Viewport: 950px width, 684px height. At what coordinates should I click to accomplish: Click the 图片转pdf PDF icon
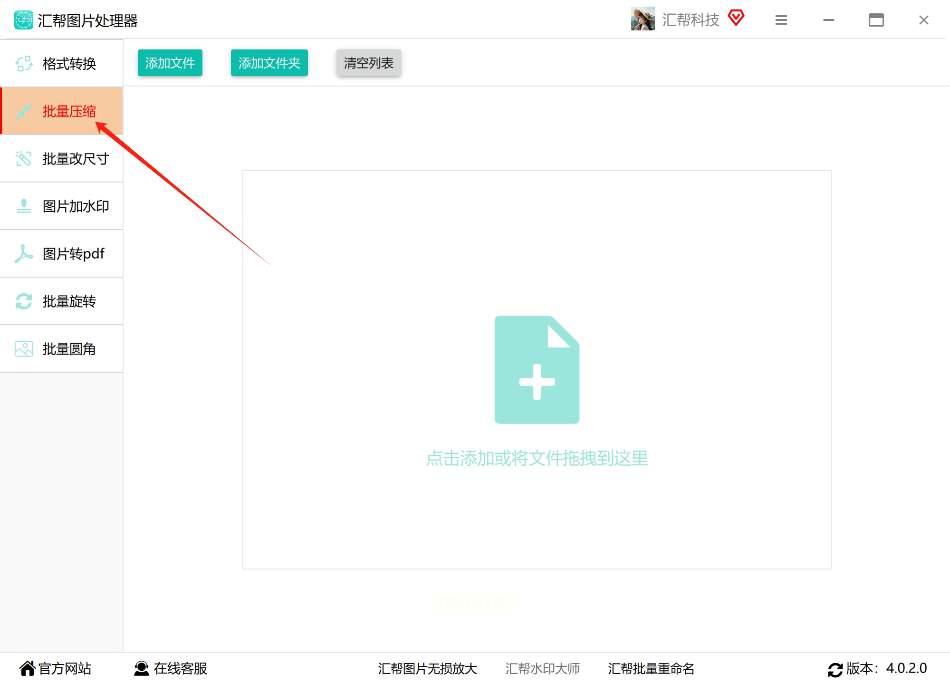coord(24,253)
